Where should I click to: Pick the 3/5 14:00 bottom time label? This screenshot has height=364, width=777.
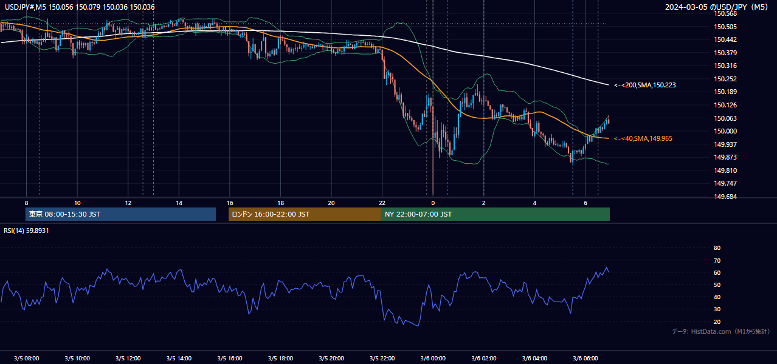179,359
